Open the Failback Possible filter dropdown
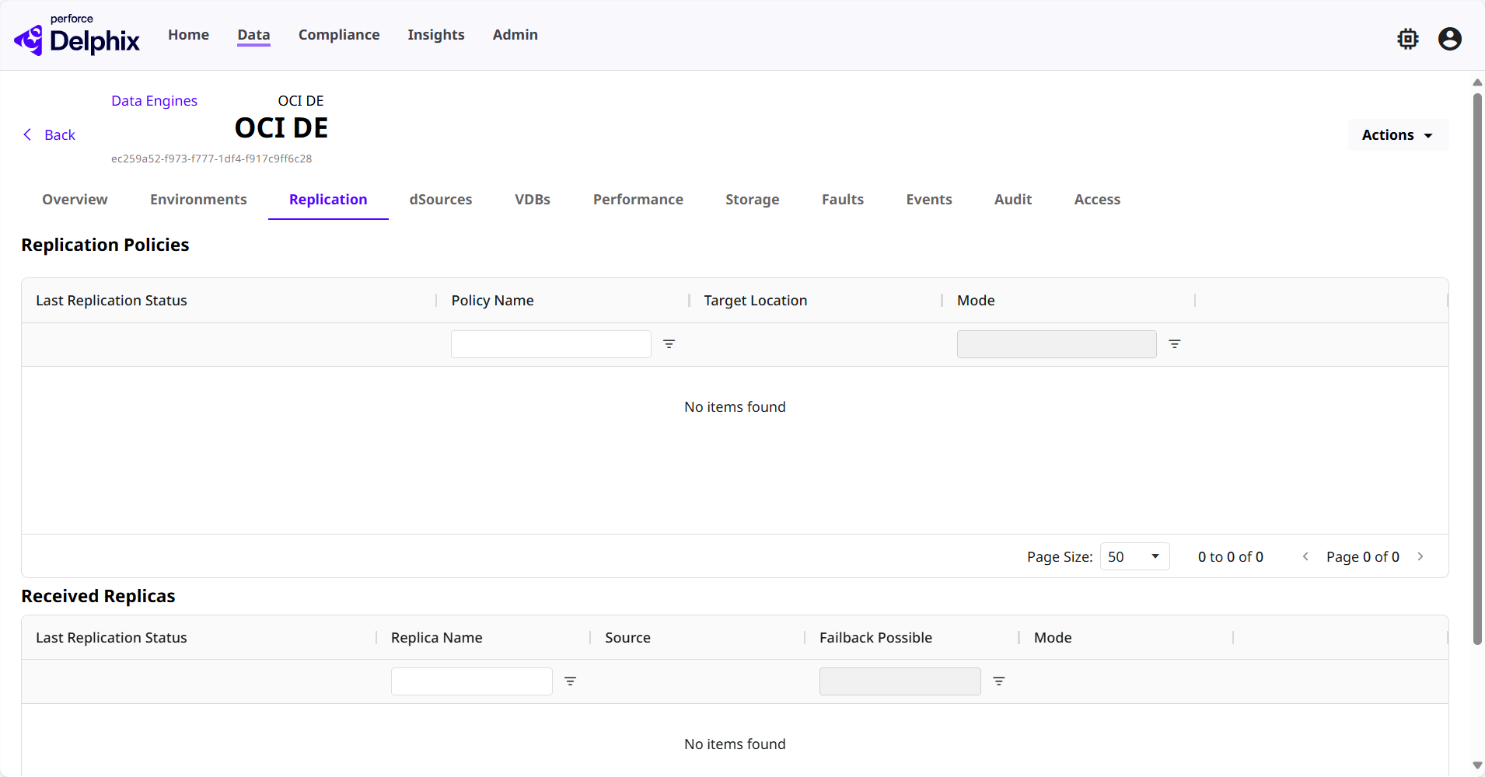 [900, 681]
